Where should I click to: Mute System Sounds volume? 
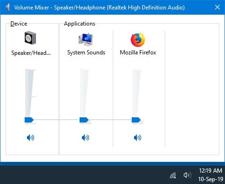coord(85,138)
